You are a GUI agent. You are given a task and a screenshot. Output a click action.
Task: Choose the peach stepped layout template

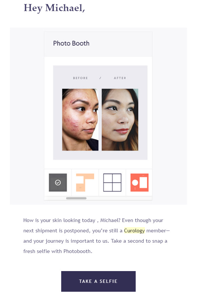click(85, 183)
